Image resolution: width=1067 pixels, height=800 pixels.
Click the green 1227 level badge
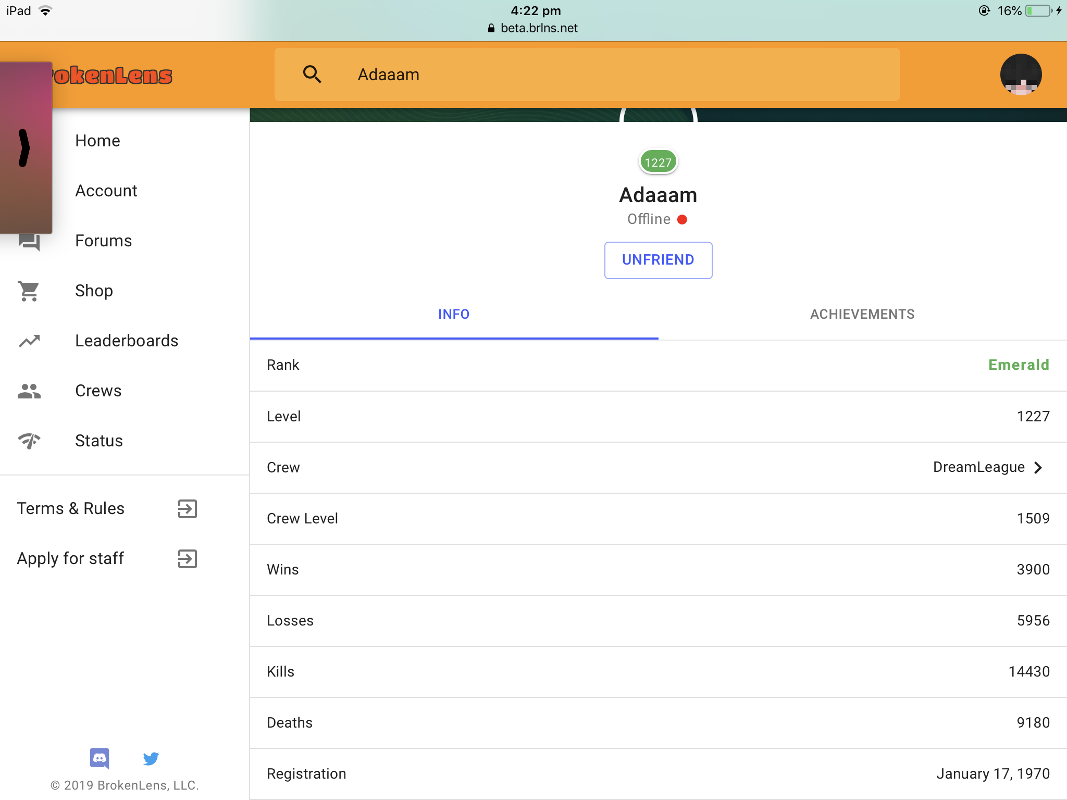point(658,162)
